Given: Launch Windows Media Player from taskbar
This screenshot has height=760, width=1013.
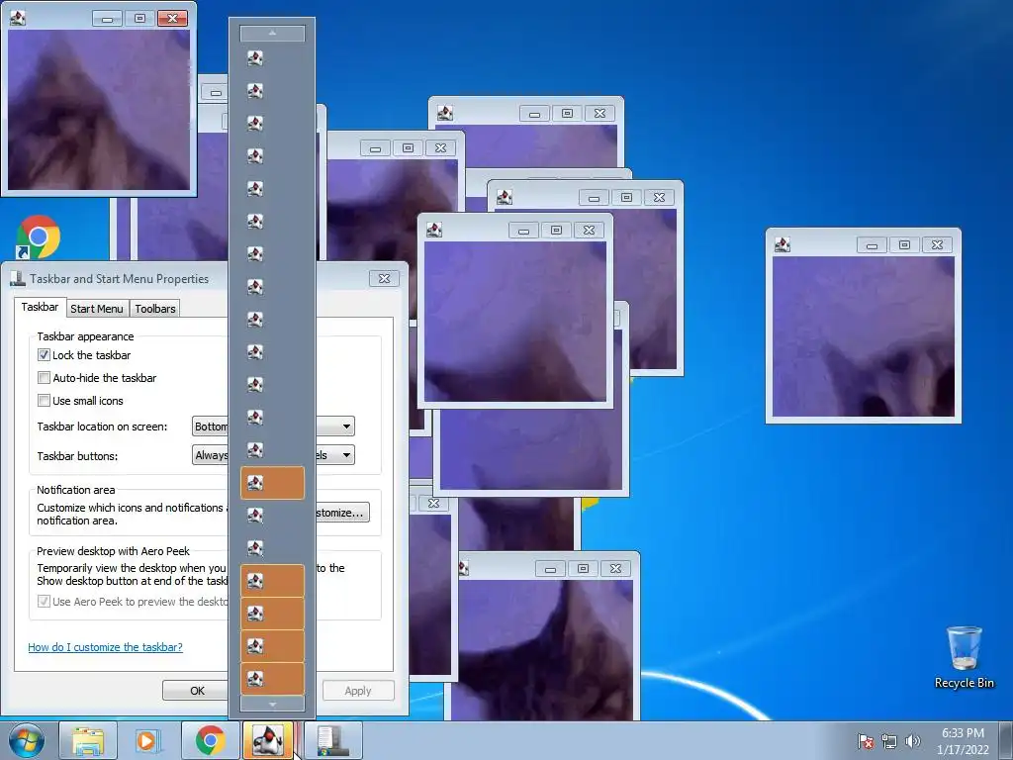Looking at the screenshot, I should coord(149,740).
